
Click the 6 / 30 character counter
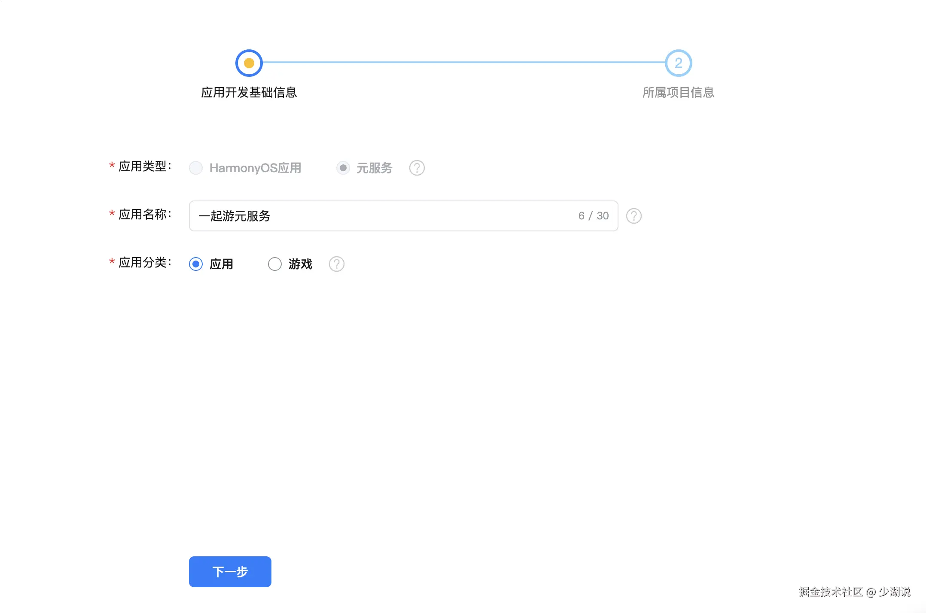(x=593, y=216)
